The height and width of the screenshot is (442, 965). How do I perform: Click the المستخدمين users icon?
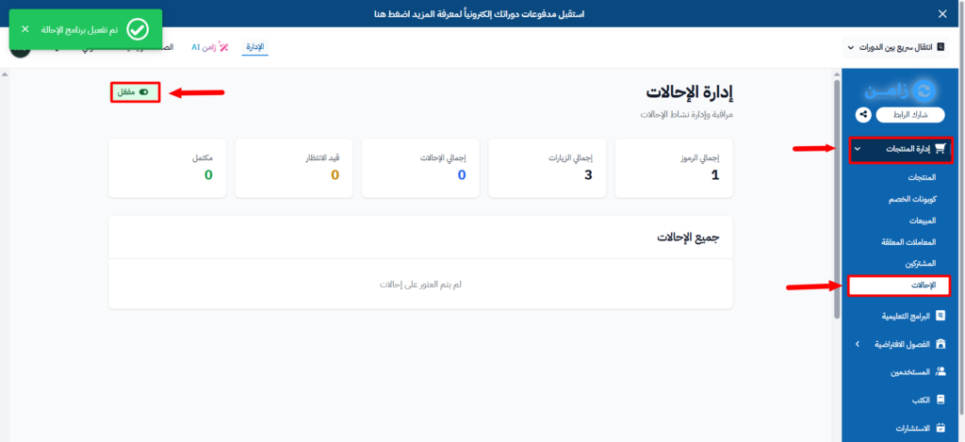click(940, 372)
